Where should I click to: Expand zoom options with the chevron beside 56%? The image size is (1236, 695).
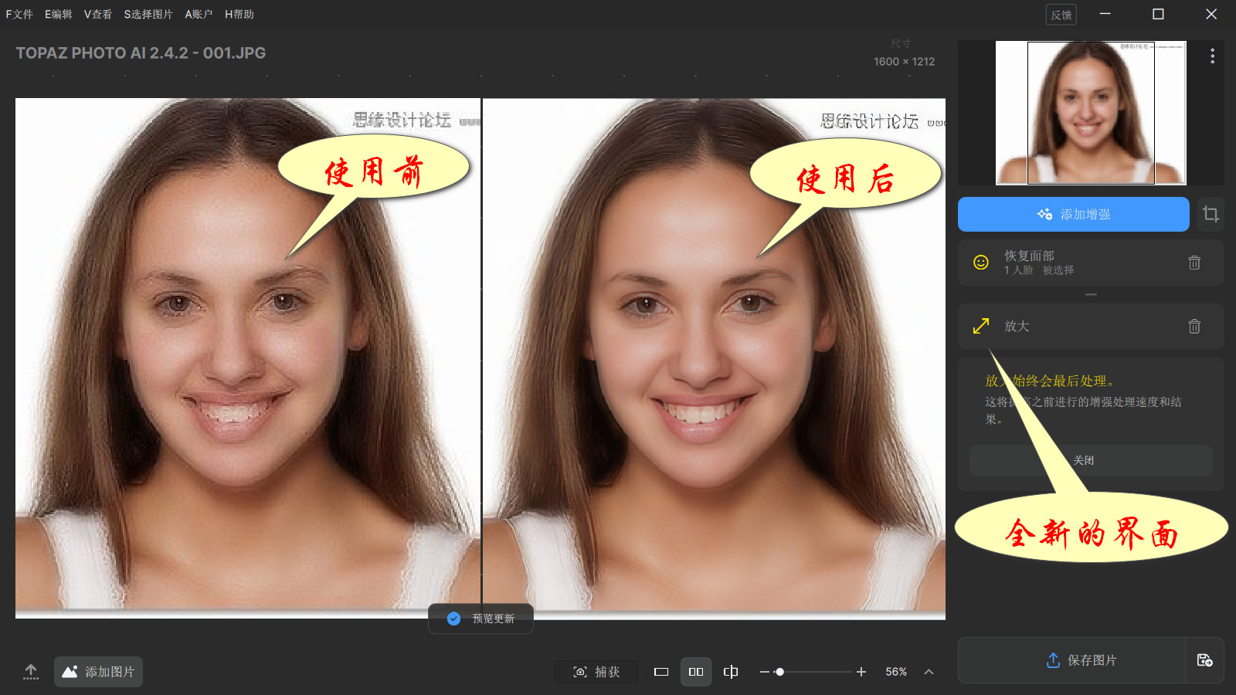pyautogui.click(x=929, y=672)
